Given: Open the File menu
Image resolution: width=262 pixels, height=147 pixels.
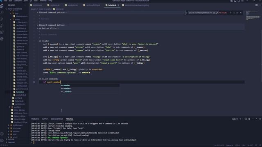Looking at the screenshot, I should (x=6, y=1).
